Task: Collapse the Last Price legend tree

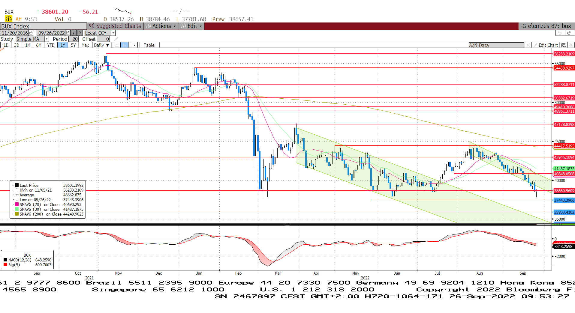Action: point(13,185)
